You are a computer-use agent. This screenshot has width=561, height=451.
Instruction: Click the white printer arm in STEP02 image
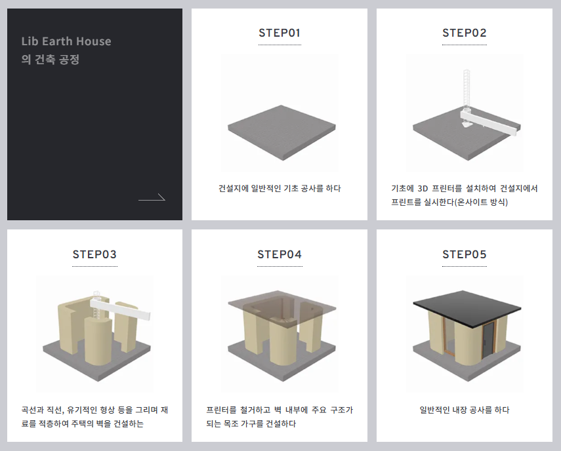490,122
